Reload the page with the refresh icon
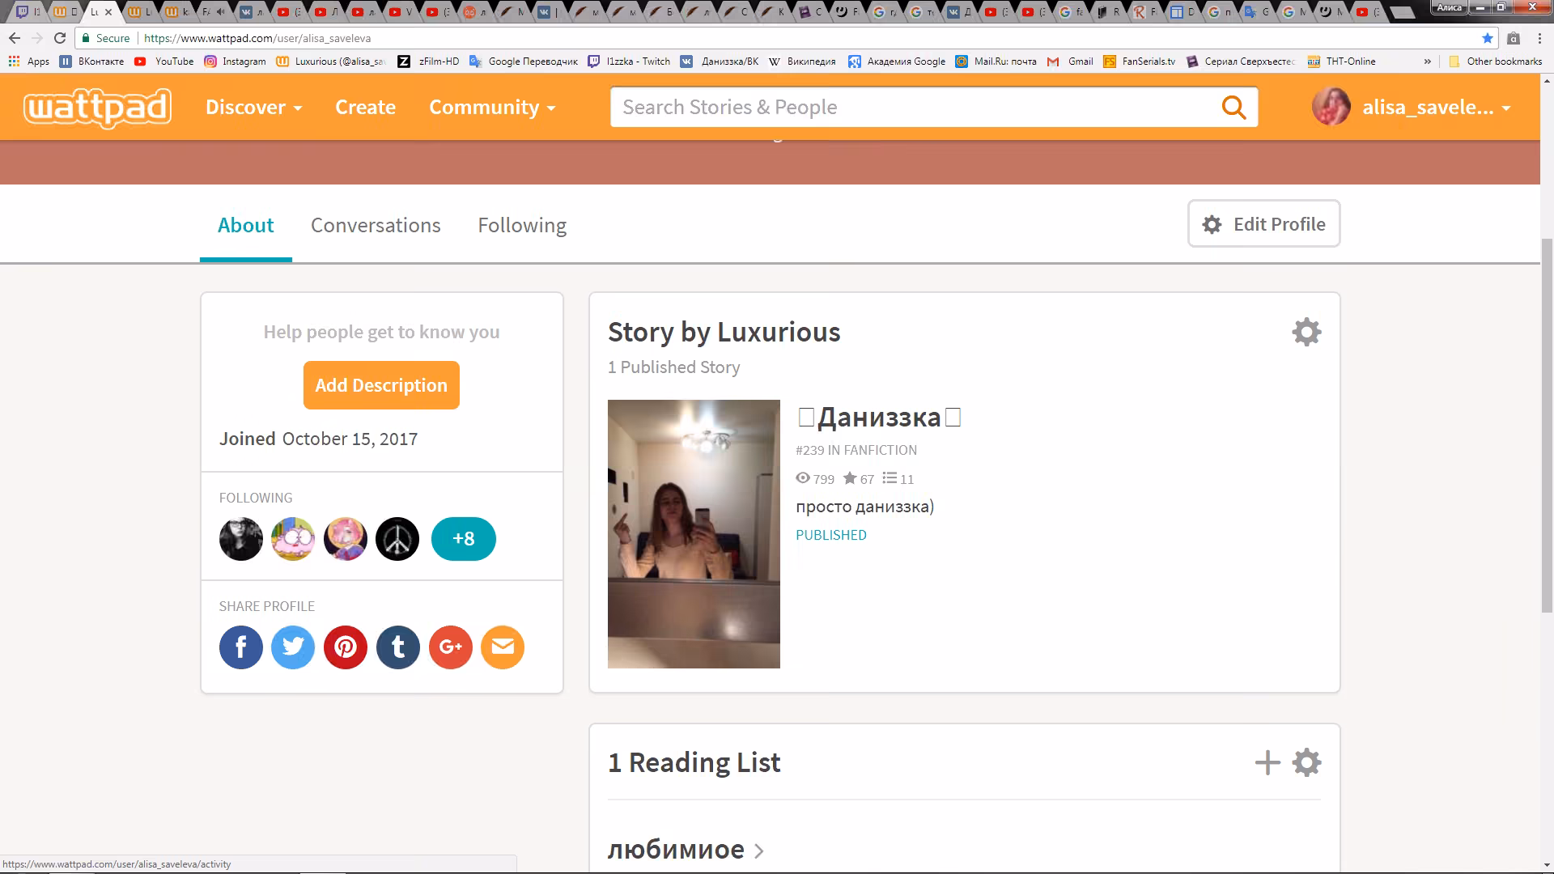This screenshot has height=874, width=1554. pyautogui.click(x=59, y=38)
